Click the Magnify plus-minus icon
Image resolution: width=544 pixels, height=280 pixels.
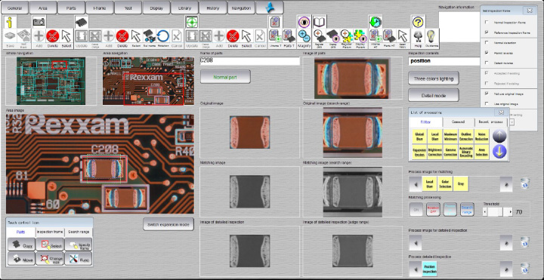(304, 38)
